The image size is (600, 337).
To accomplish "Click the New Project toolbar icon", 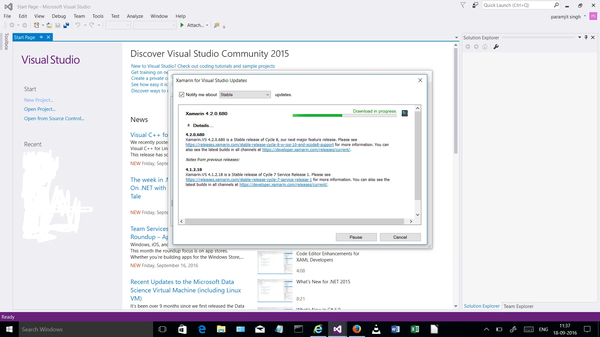I will click(36, 25).
